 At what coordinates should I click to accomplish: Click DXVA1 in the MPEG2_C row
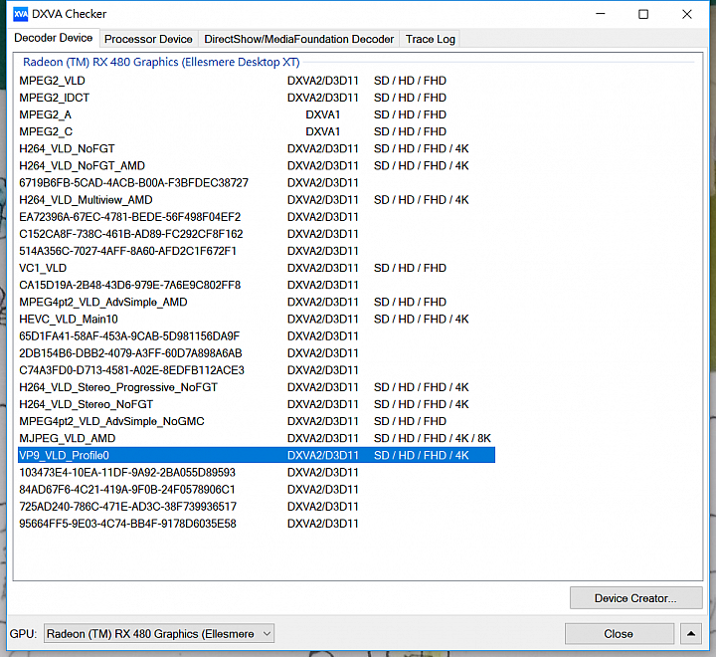coord(323,131)
